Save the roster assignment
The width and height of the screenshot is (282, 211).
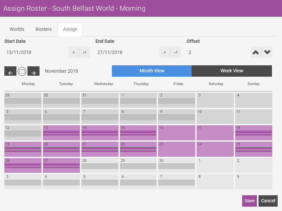[250, 201]
